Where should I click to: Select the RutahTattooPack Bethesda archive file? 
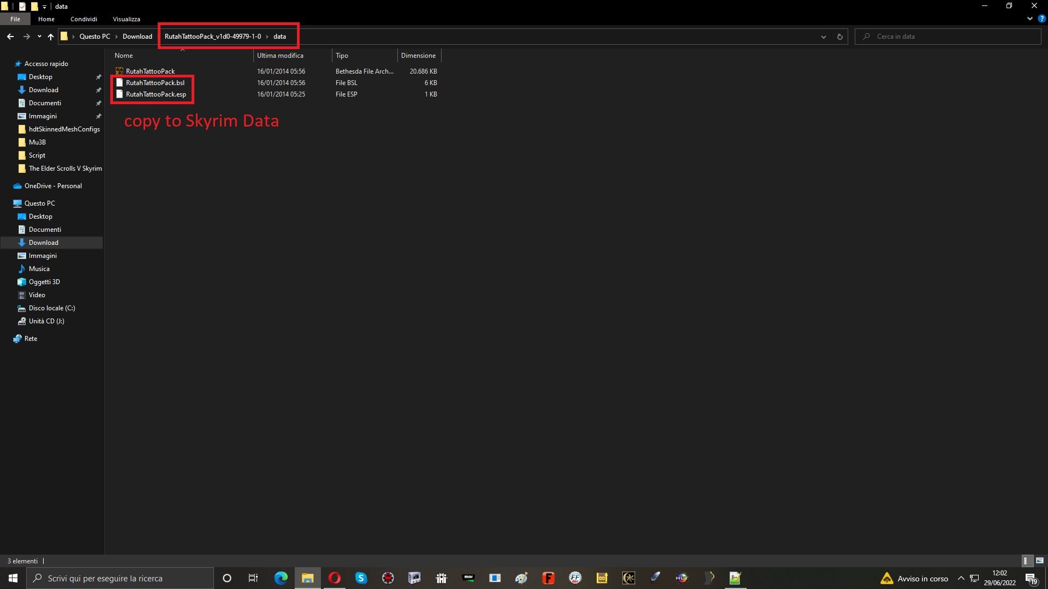150,71
